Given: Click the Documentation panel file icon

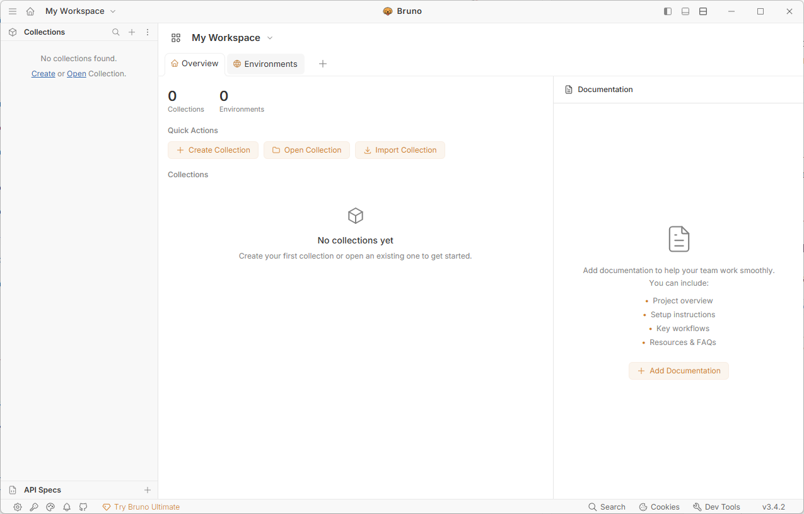Looking at the screenshot, I should point(569,90).
